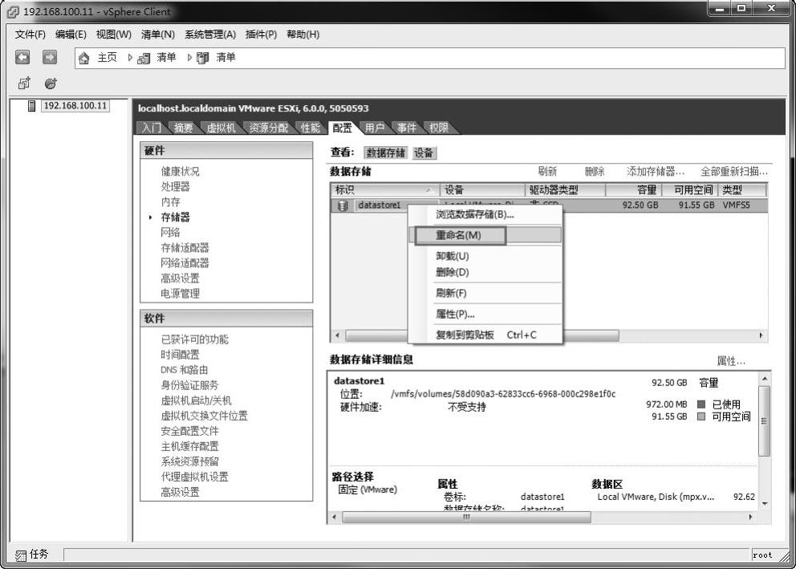Open the 插件(P) menu
The width and height of the screenshot is (796, 569).
coord(261,34)
